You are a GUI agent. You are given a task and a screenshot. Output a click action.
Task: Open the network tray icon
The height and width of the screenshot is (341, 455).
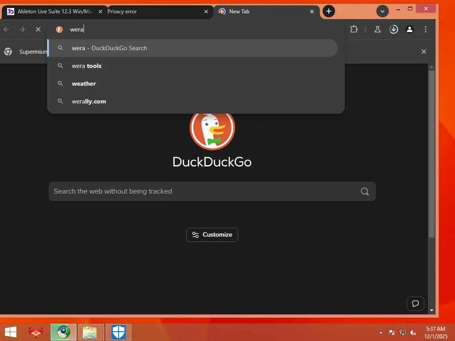click(x=402, y=333)
